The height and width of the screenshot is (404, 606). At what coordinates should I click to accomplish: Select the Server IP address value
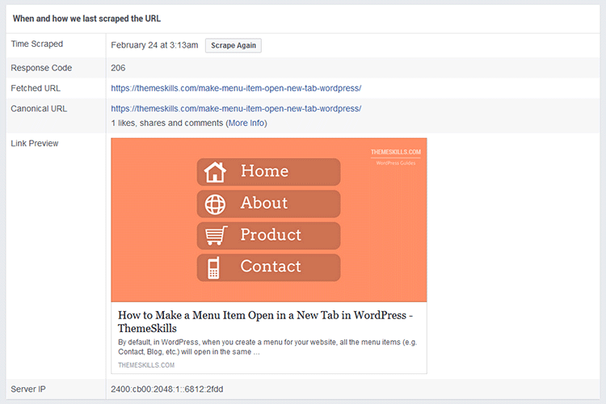coord(167,389)
